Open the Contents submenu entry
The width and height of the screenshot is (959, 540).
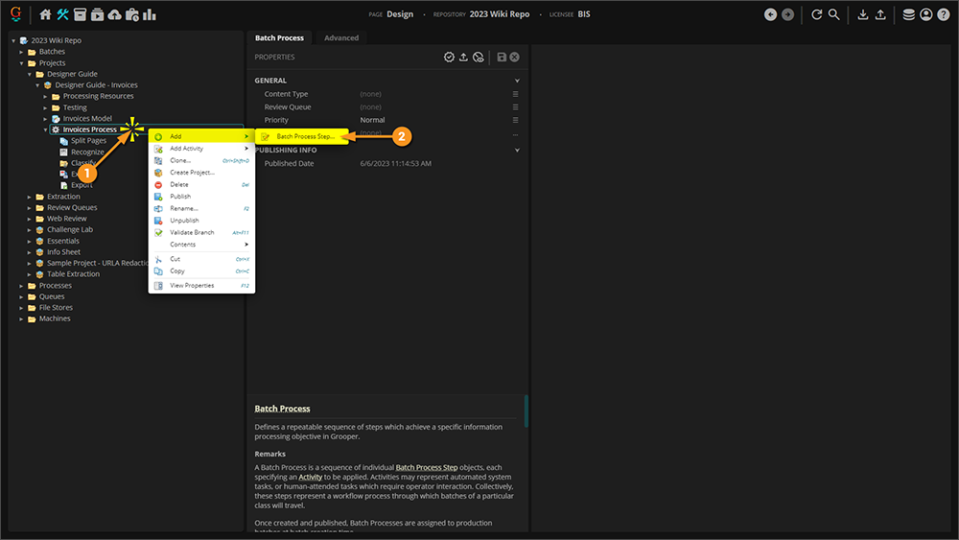(x=201, y=244)
